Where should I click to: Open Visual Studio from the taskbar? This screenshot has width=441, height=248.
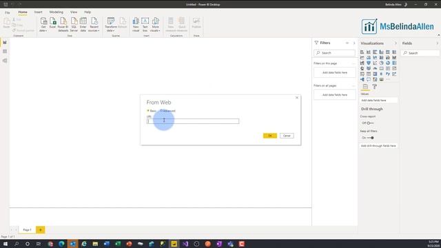click(185, 244)
